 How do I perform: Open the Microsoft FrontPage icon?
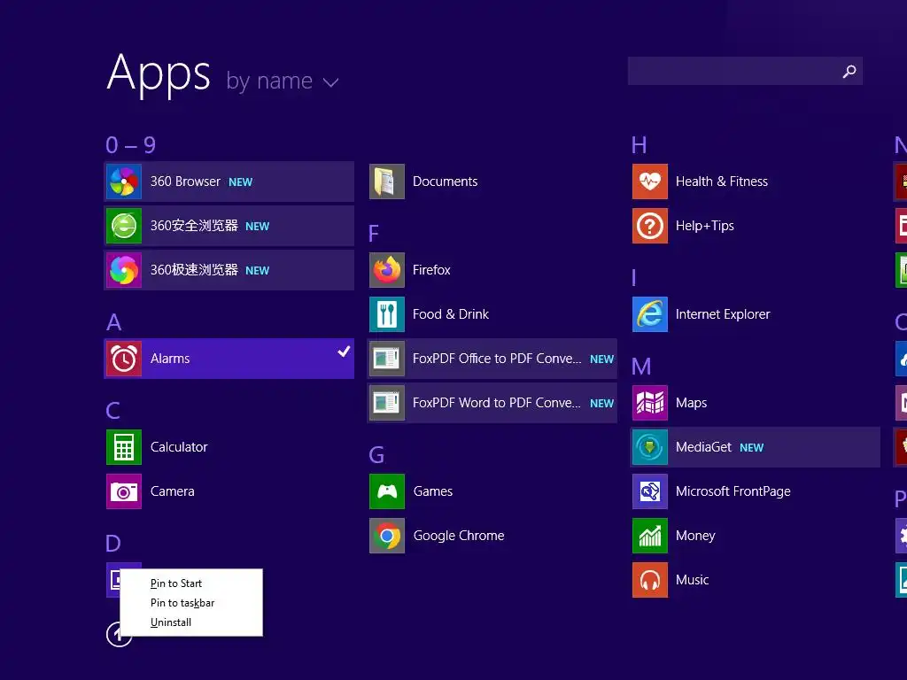pyautogui.click(x=650, y=491)
